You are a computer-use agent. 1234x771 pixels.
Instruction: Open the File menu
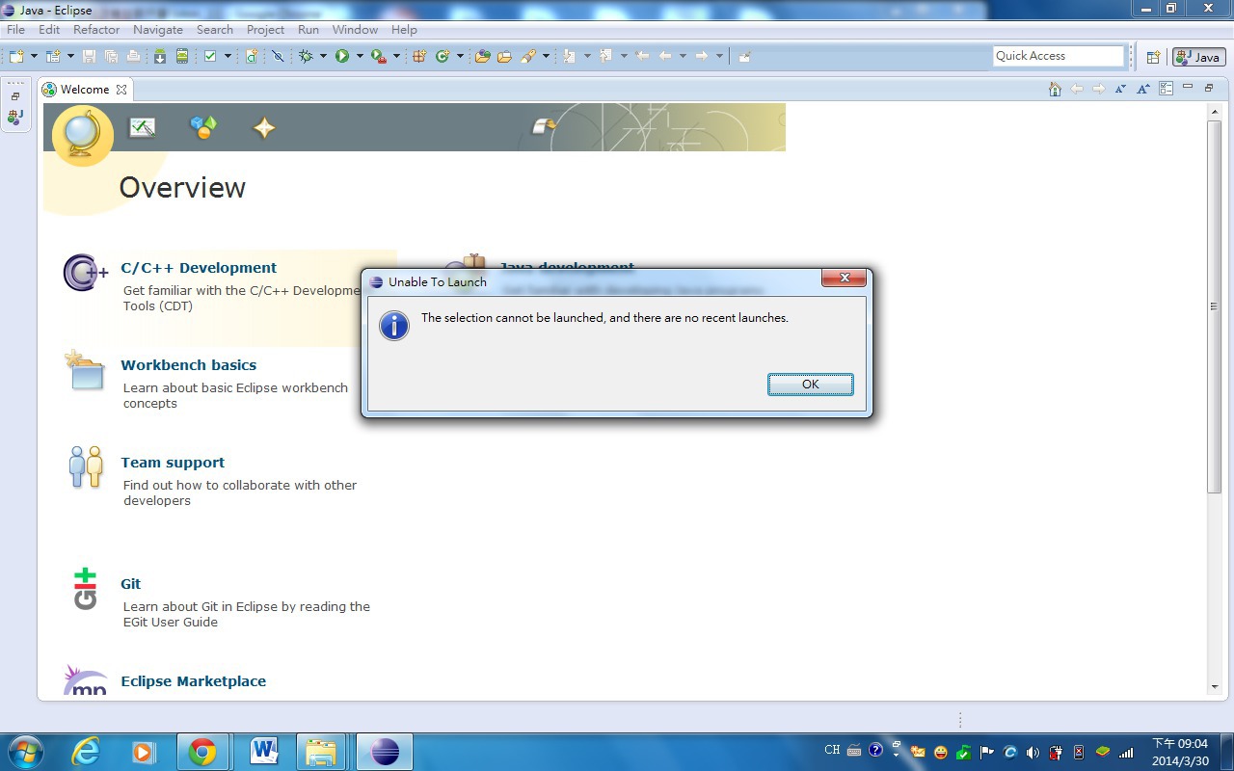coord(15,29)
